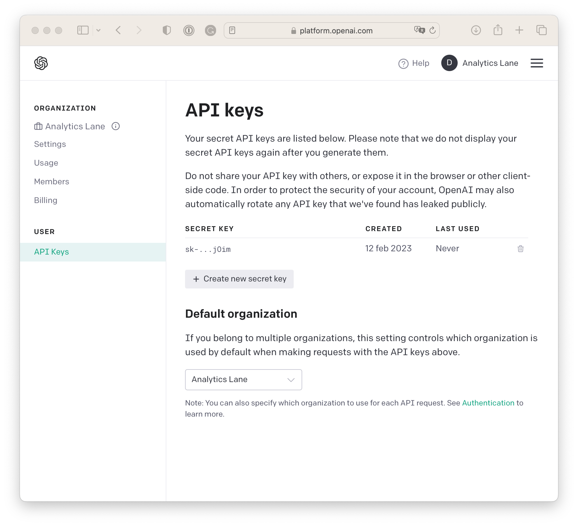Click the OpenAI logo icon

41,63
